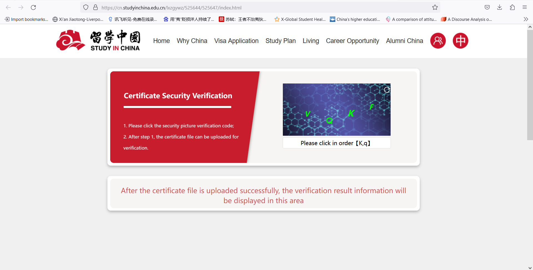This screenshot has width=533, height=270.
Task: Click the scrollbar down arrow
Action: point(530,268)
